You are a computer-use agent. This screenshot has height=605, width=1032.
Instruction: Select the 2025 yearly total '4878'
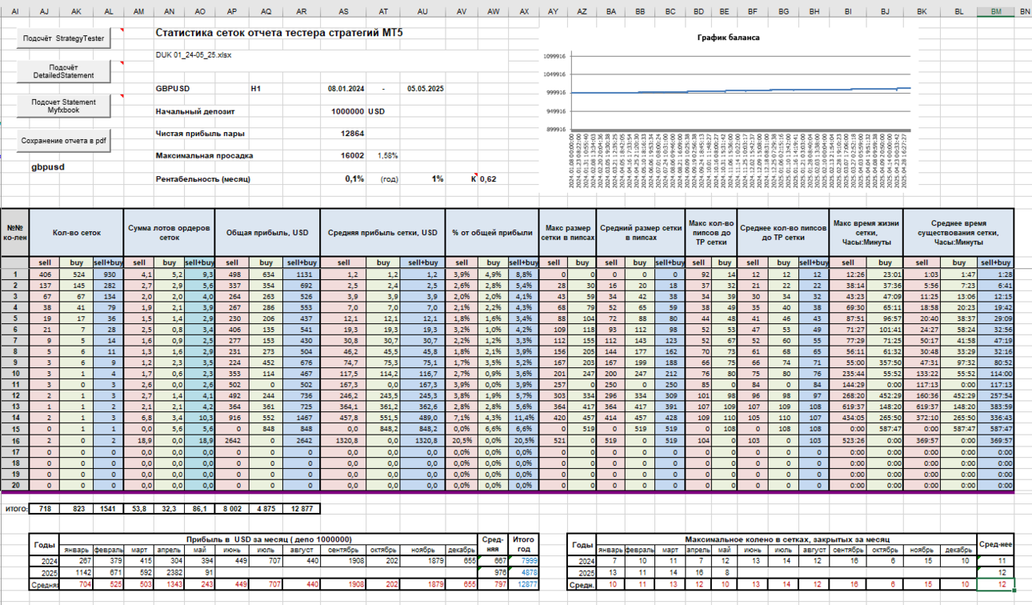[523, 572]
